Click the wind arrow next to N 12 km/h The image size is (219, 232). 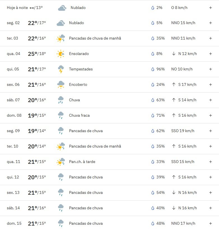(x=174, y=54)
